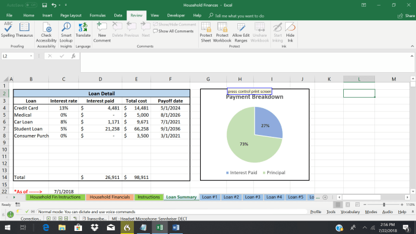
Task: Open the File menu
Action: pyautogui.click(x=9, y=15)
